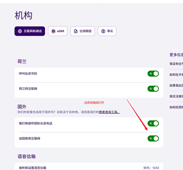This screenshot has width=183, height=170.
Task: Click the document icon beside 信用额度
Action: pos(76,31)
